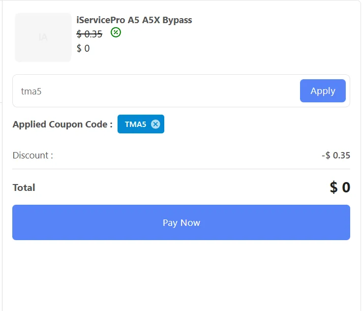
Task: Select the TMA5 coupon chip text
Action: [x=135, y=124]
